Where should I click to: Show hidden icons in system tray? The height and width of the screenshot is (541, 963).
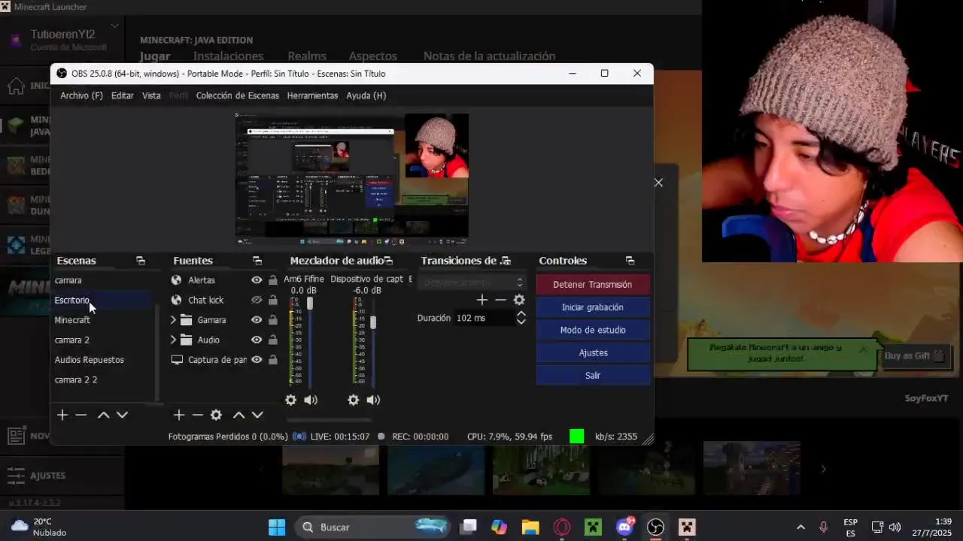(x=800, y=527)
